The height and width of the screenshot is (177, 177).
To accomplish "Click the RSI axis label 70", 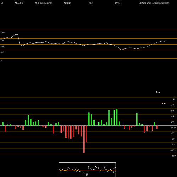I will coord(2,41).
